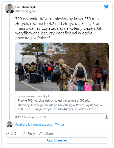Screen dimensions: 114x148
Task: Click the reply speech bubble icon
Action: pyautogui.click(x=23, y=133)
